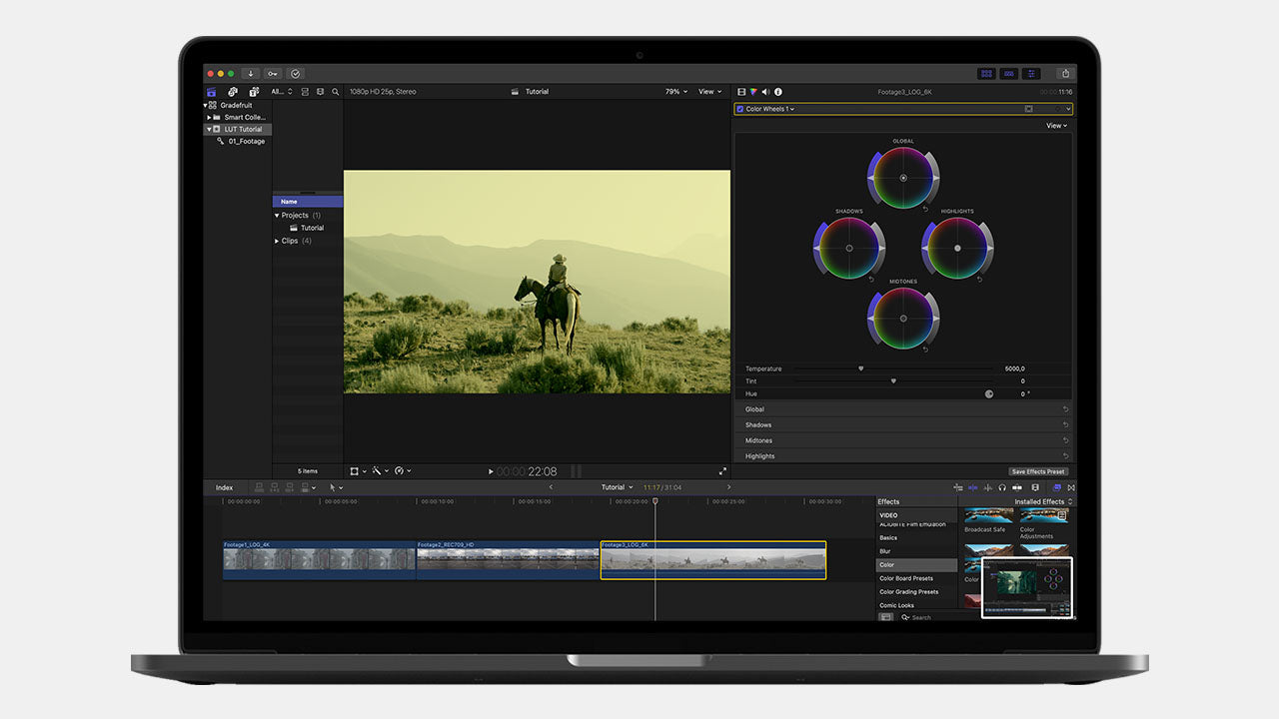The height and width of the screenshot is (719, 1279).
Task: Disable the Color Wheels 1 checkbox
Action: pyautogui.click(x=739, y=109)
